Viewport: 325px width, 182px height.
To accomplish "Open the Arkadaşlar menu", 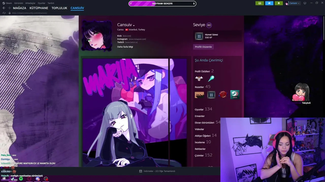I will coord(30,3).
